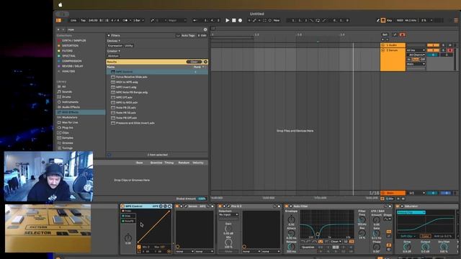Click the Rank column header
The height and width of the screenshot is (259, 461).
pos(197,67)
